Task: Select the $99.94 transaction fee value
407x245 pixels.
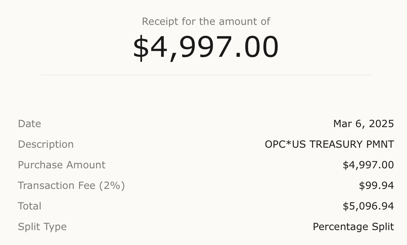Action: click(376, 186)
